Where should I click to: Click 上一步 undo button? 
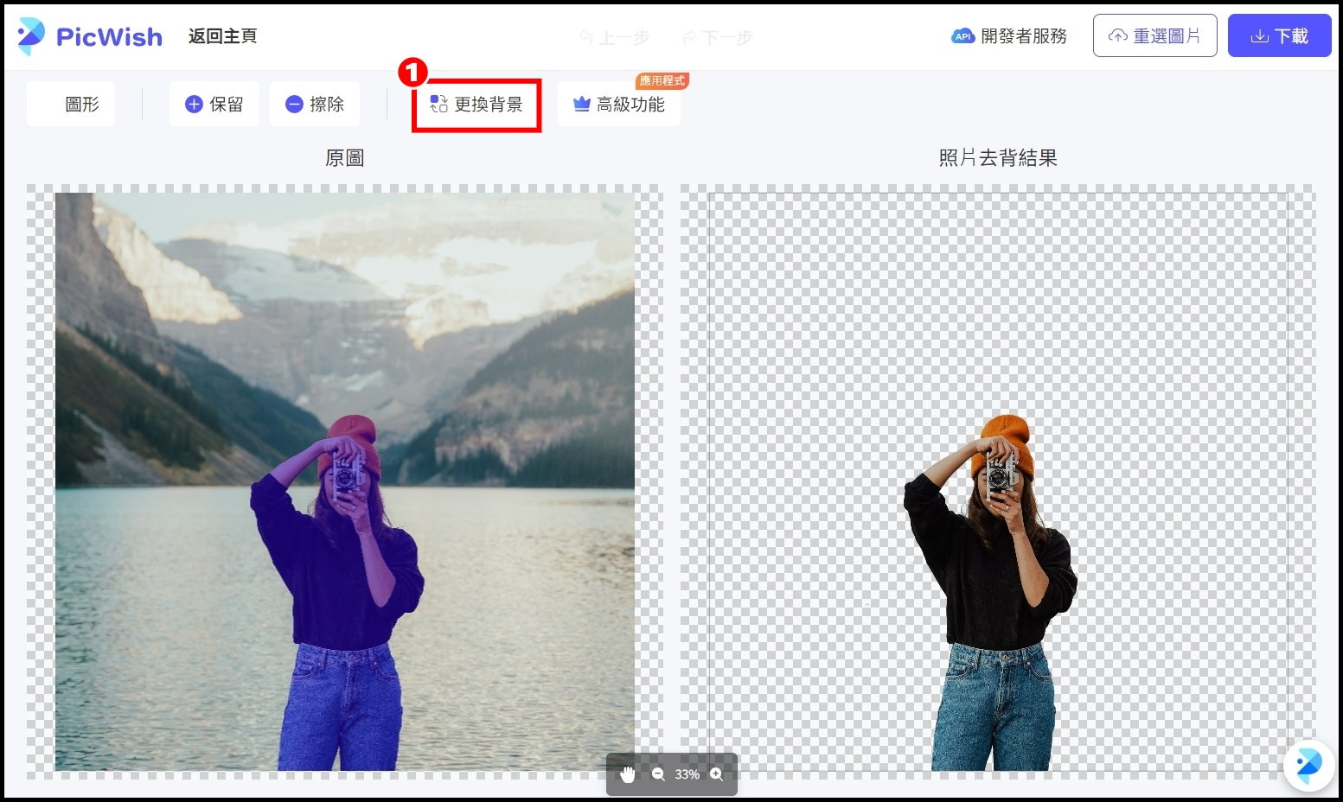tap(615, 38)
